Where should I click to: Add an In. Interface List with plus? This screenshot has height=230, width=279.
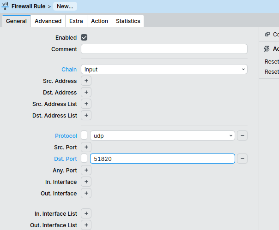coord(86,213)
